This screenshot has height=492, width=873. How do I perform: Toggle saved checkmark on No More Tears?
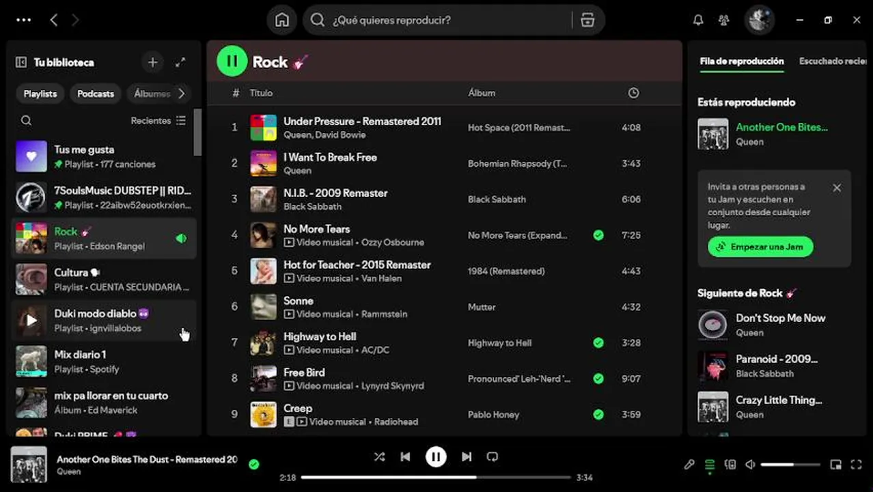(x=598, y=235)
